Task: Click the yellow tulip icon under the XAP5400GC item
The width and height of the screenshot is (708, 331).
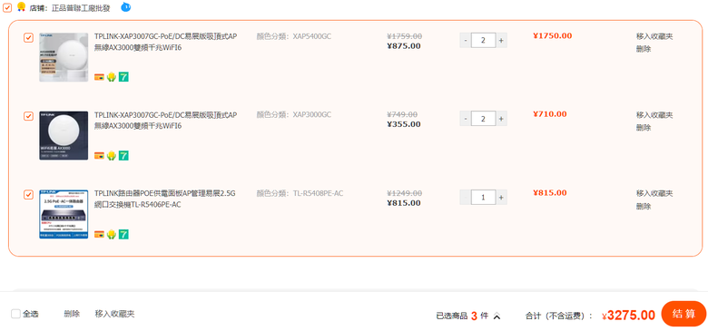Action: pos(112,77)
